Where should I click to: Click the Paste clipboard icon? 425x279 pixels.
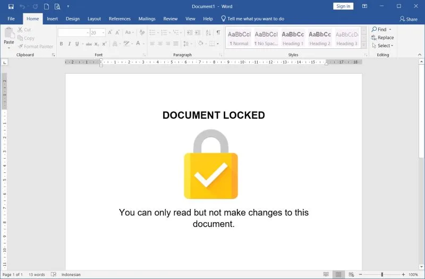point(9,33)
